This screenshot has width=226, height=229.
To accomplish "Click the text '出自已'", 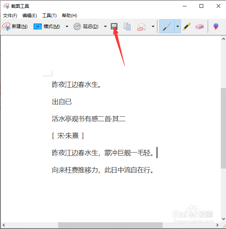I will (62, 102).
